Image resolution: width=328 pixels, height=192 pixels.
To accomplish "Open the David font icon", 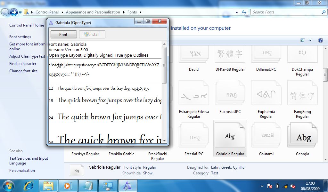I will tap(194, 54).
